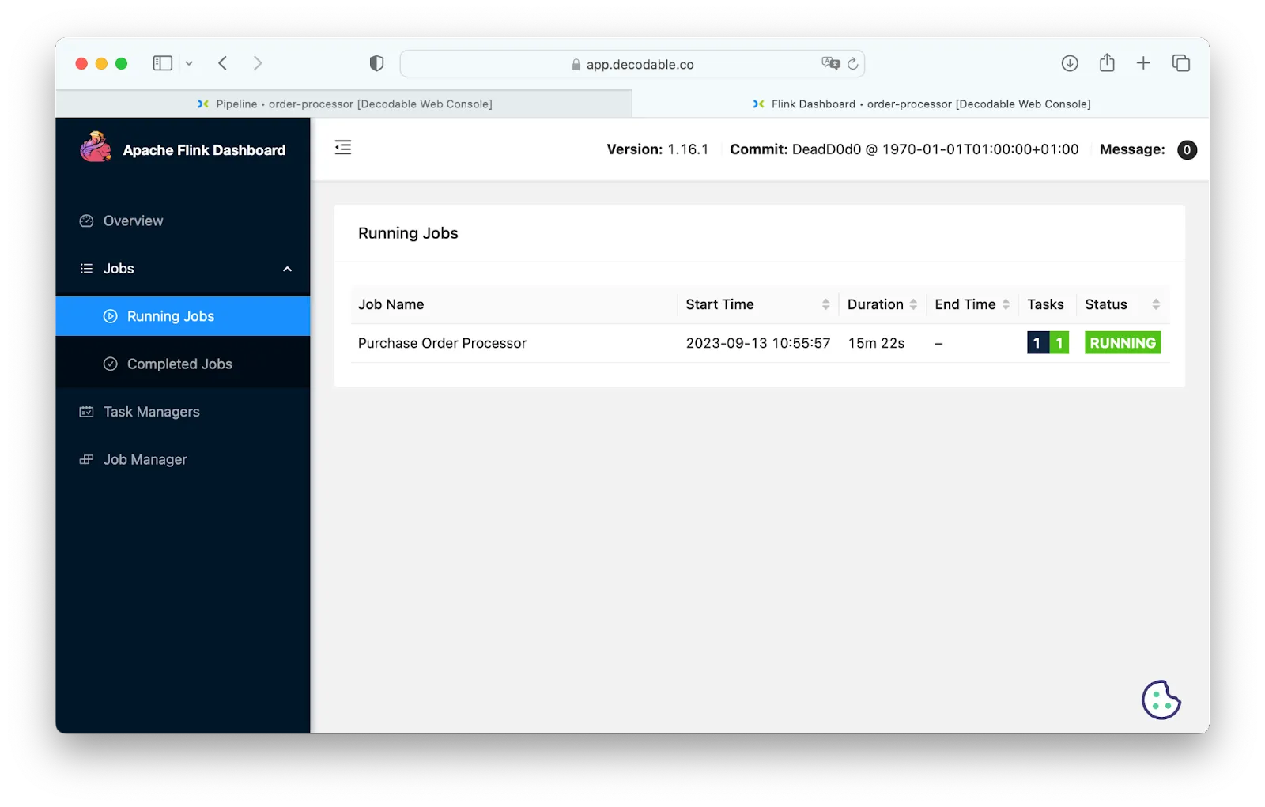Click the Commit DeadD0d0 text
The width and height of the screenshot is (1265, 807).
coord(904,149)
